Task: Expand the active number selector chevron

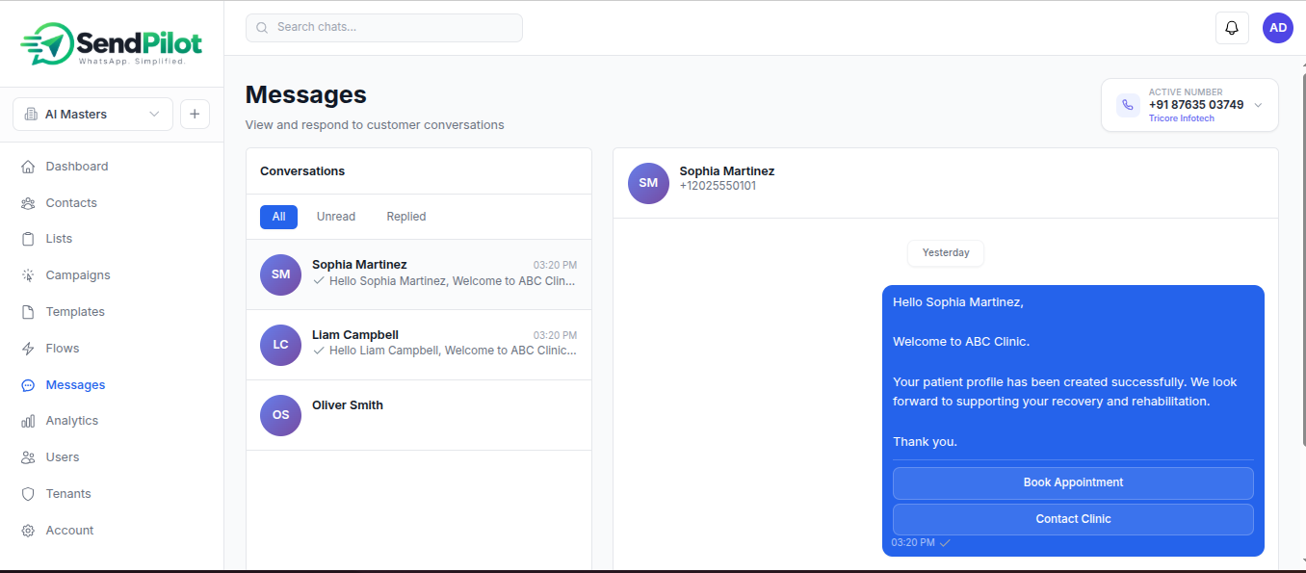Action: [x=1258, y=105]
